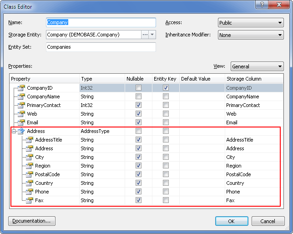Click the Nullable column header

(x=138, y=79)
